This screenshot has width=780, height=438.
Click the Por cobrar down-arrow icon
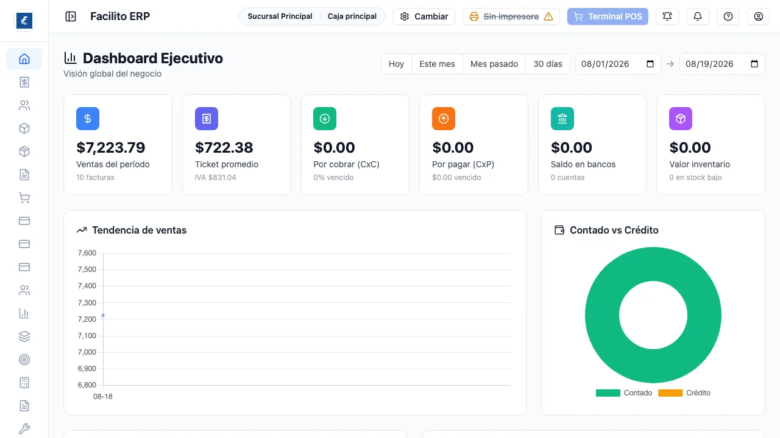click(x=325, y=119)
